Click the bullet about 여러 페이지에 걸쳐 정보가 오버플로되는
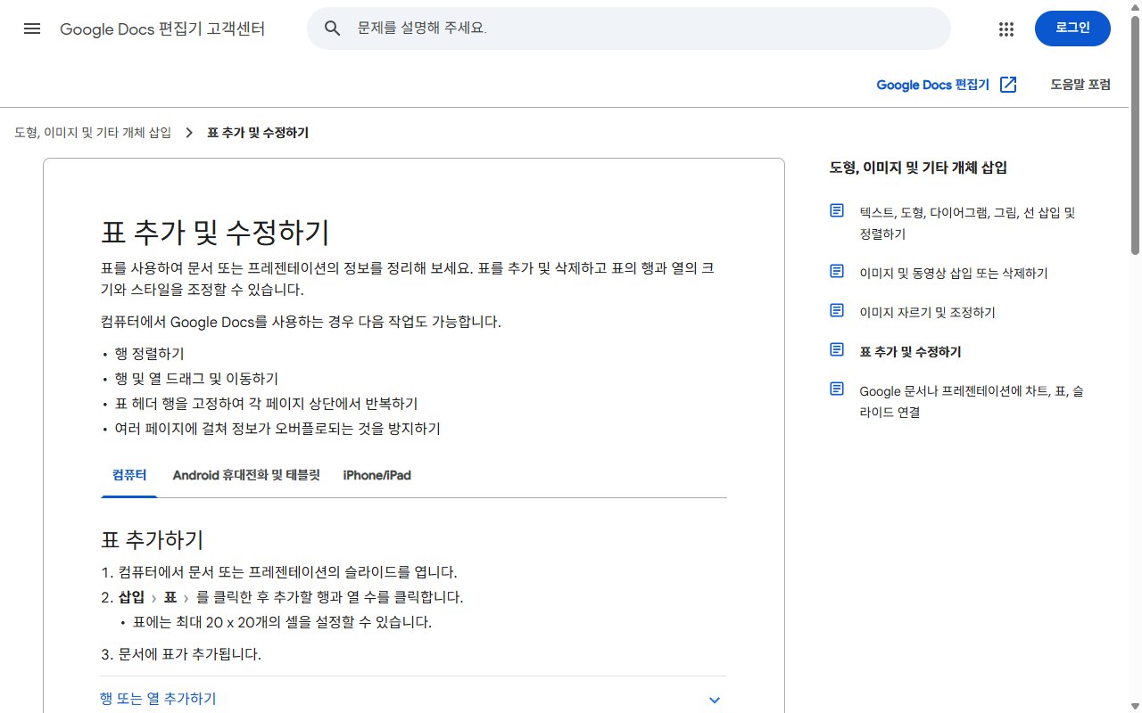The height and width of the screenshot is (713, 1142). pos(277,429)
